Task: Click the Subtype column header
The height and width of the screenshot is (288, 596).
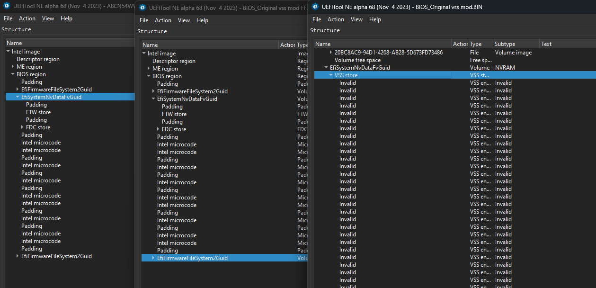Action: pyautogui.click(x=505, y=44)
